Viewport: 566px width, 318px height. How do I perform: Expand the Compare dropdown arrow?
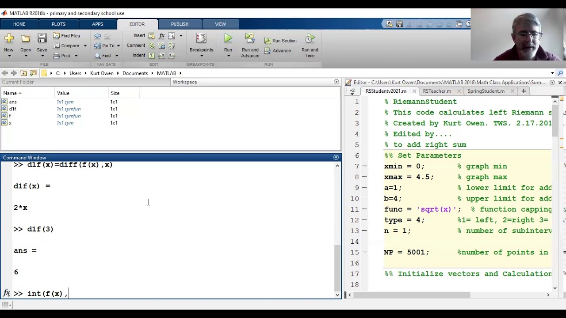(x=85, y=46)
